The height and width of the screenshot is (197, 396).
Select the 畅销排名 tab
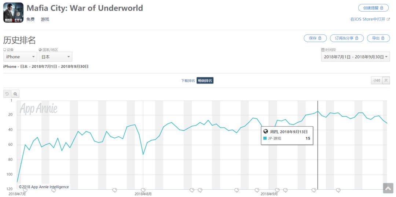[x=205, y=81]
